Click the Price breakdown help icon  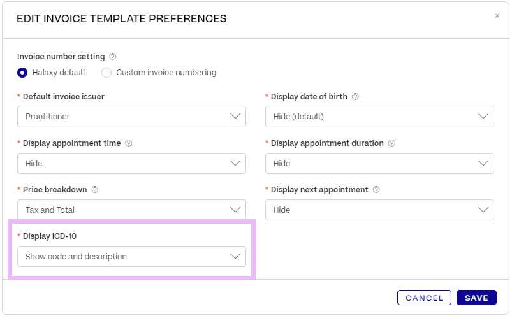95,190
